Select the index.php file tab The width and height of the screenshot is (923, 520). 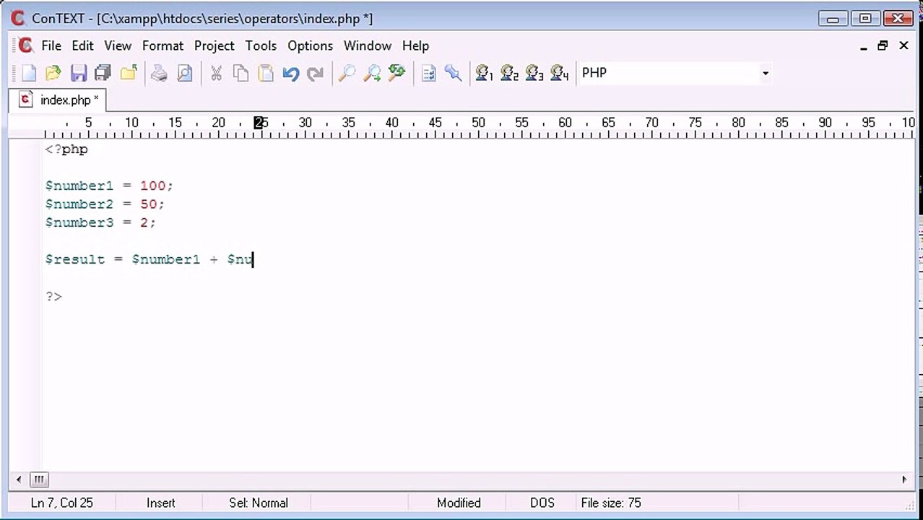[59, 100]
